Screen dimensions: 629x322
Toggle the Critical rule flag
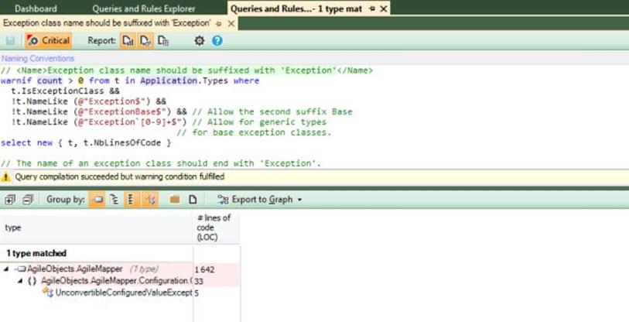pyautogui.click(x=49, y=40)
